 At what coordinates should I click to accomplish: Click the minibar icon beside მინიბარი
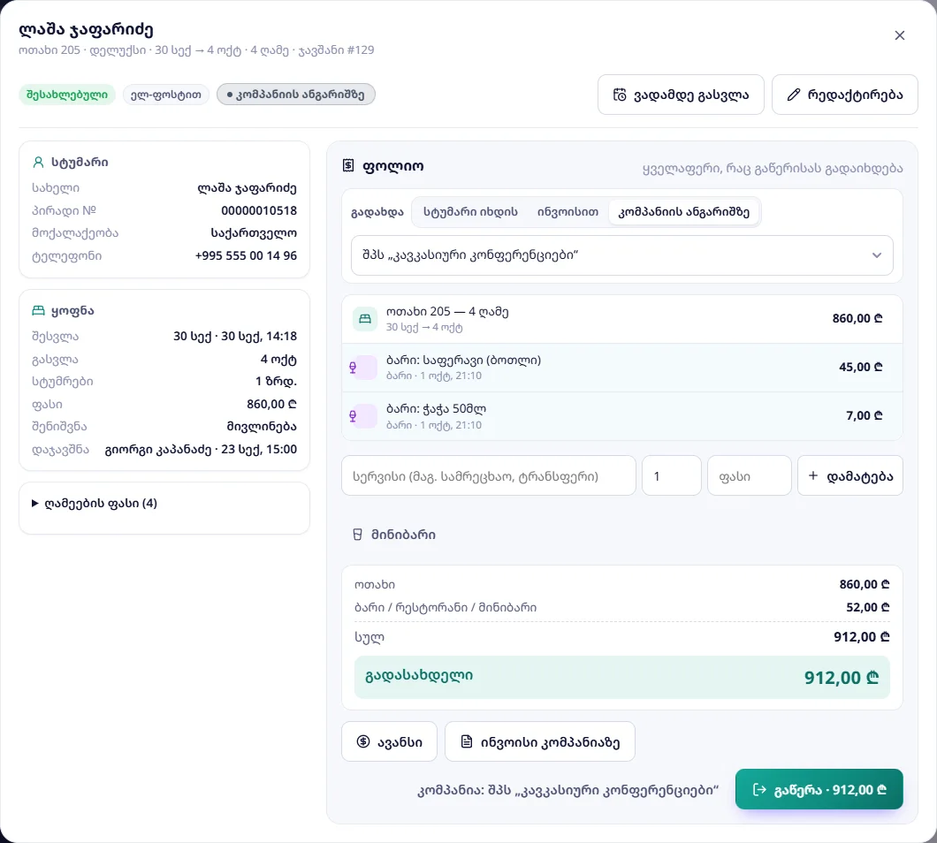coord(357,535)
